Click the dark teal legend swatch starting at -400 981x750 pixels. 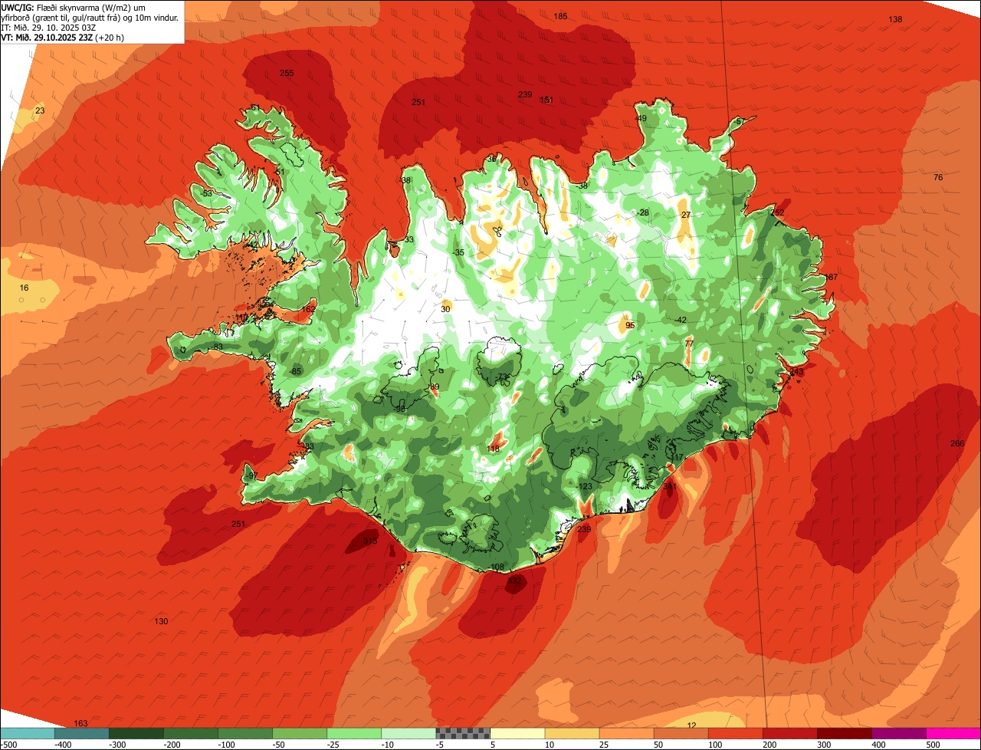click(81, 733)
